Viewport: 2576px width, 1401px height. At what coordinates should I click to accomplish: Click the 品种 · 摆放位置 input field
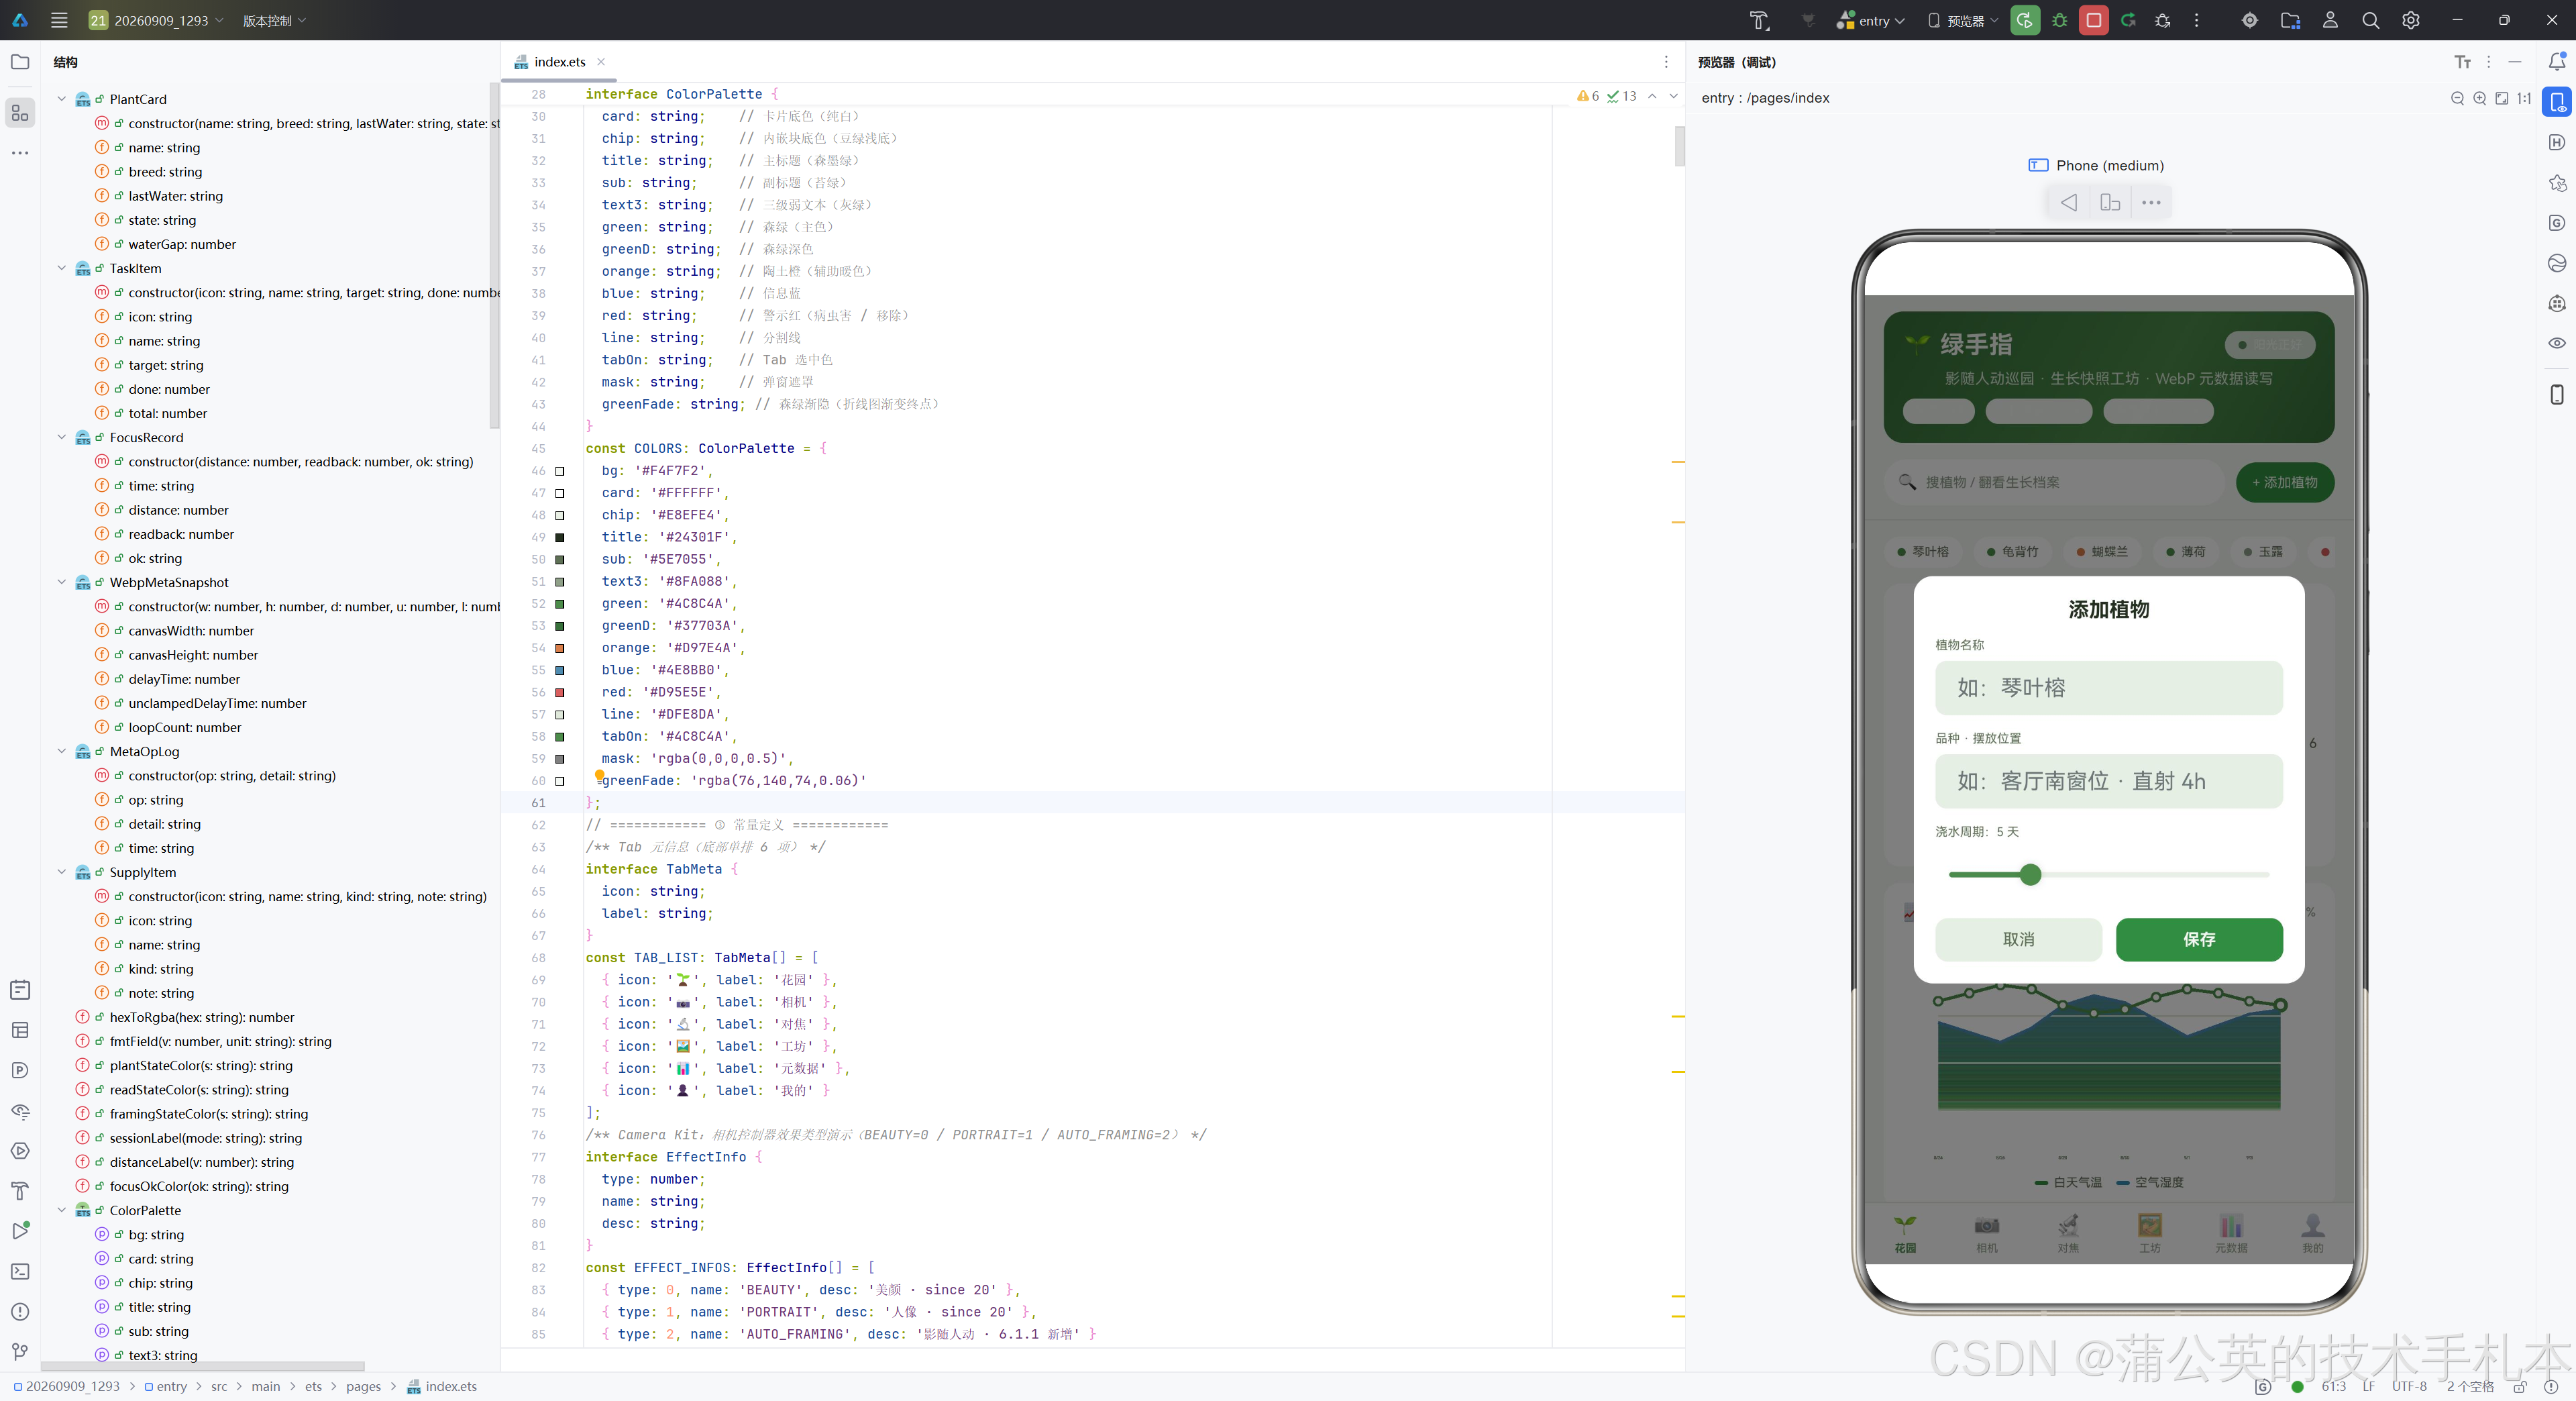pyautogui.click(x=2108, y=781)
